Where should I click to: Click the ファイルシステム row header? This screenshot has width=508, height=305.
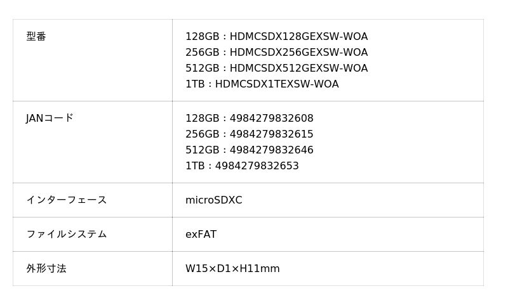pyautogui.click(x=66, y=235)
